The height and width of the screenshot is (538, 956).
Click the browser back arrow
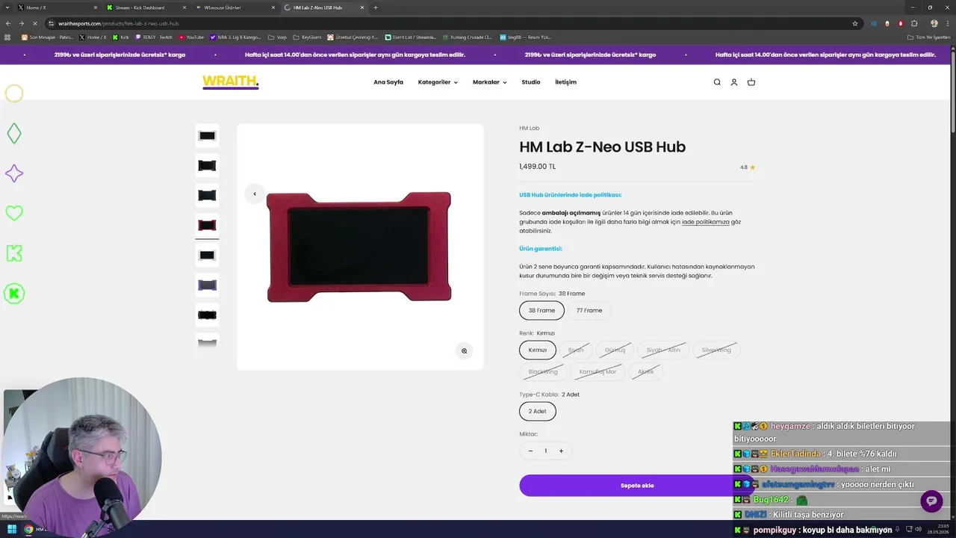(8, 23)
